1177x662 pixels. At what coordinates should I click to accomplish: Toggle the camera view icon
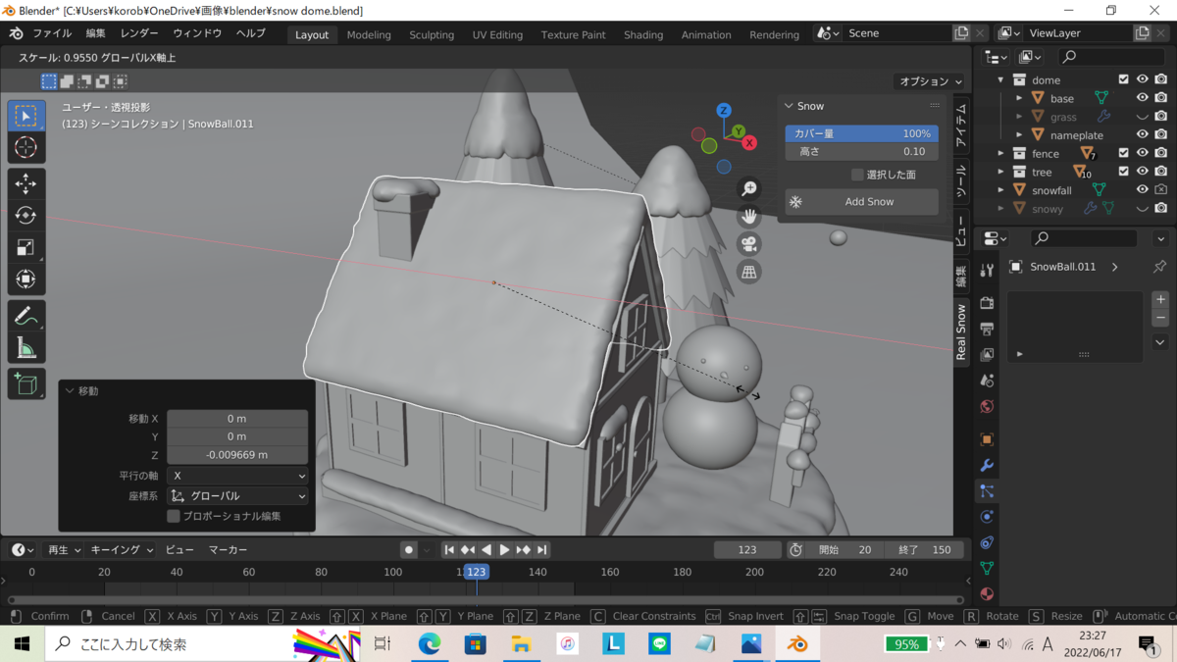[x=749, y=244]
